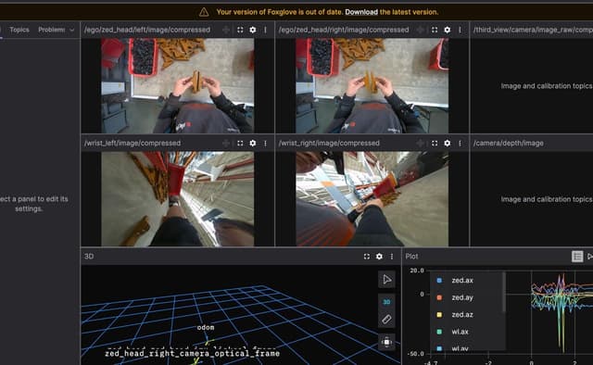Open settings for wrist_left image panel
The height and width of the screenshot is (365, 593).
(x=253, y=143)
